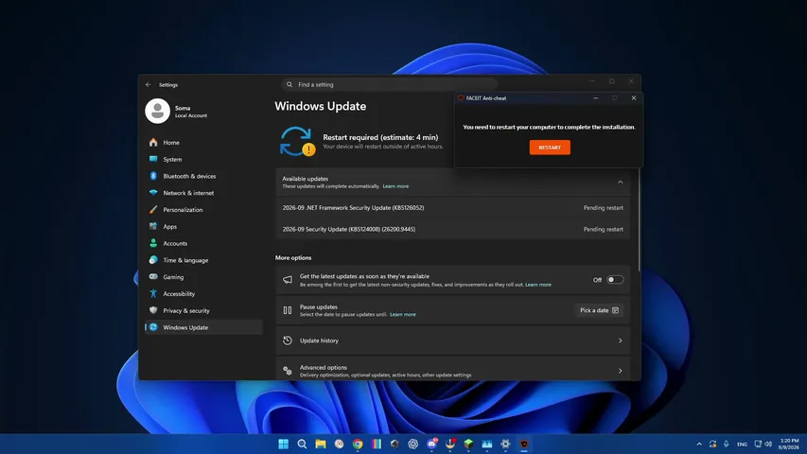807x454 pixels.
Task: Click the Settings window vertical scrollbar
Action: click(x=640, y=219)
